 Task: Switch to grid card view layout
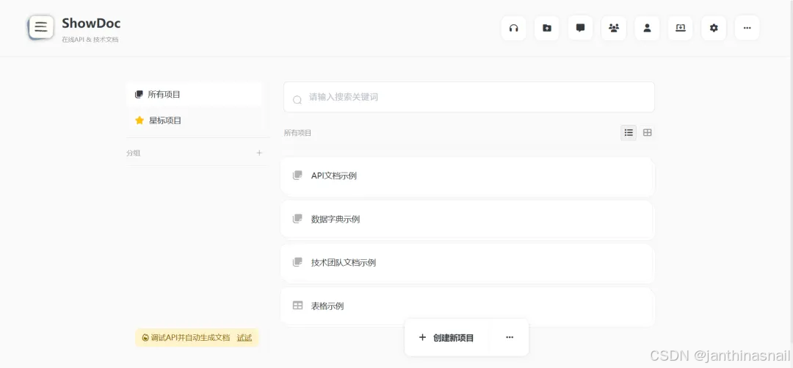pyautogui.click(x=648, y=133)
